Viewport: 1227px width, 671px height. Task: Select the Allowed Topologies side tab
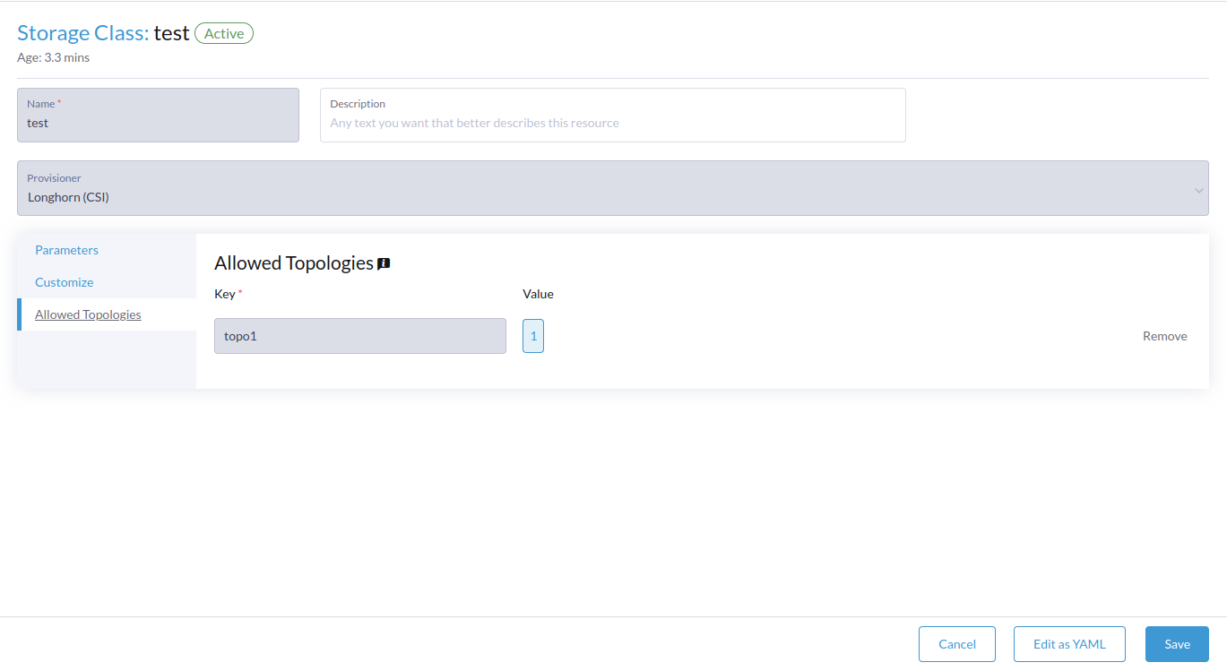click(x=88, y=314)
